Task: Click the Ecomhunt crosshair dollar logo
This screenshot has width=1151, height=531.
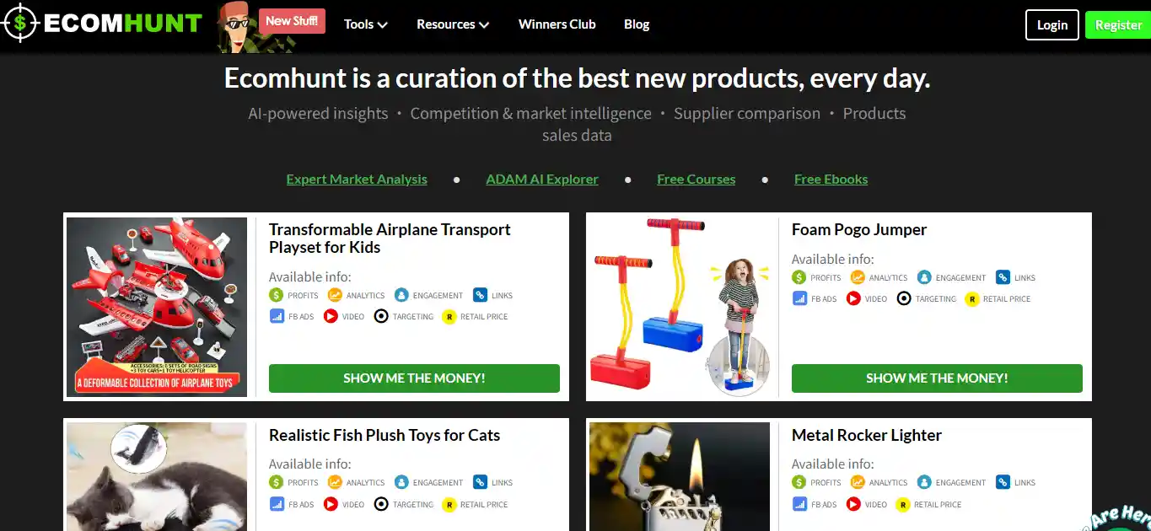Action: [21, 23]
